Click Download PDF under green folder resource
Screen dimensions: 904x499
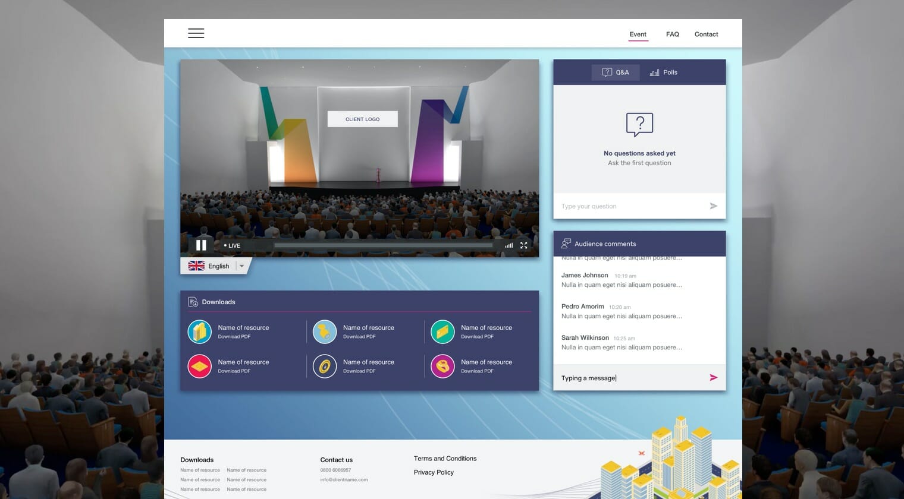tap(477, 337)
